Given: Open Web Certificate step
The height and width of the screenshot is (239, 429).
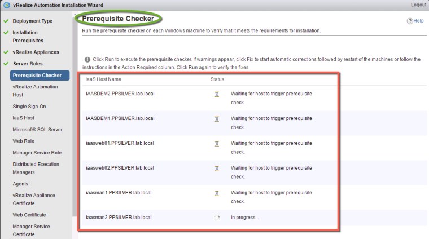Looking at the screenshot, I should click(x=29, y=215).
